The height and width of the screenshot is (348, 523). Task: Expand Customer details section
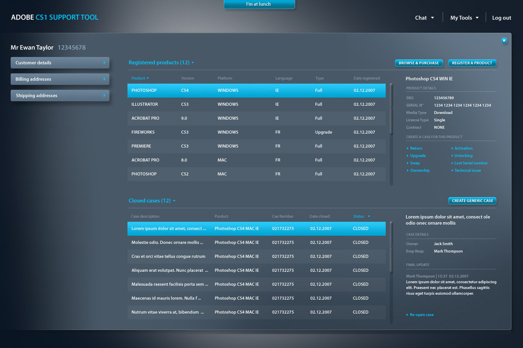(x=60, y=63)
